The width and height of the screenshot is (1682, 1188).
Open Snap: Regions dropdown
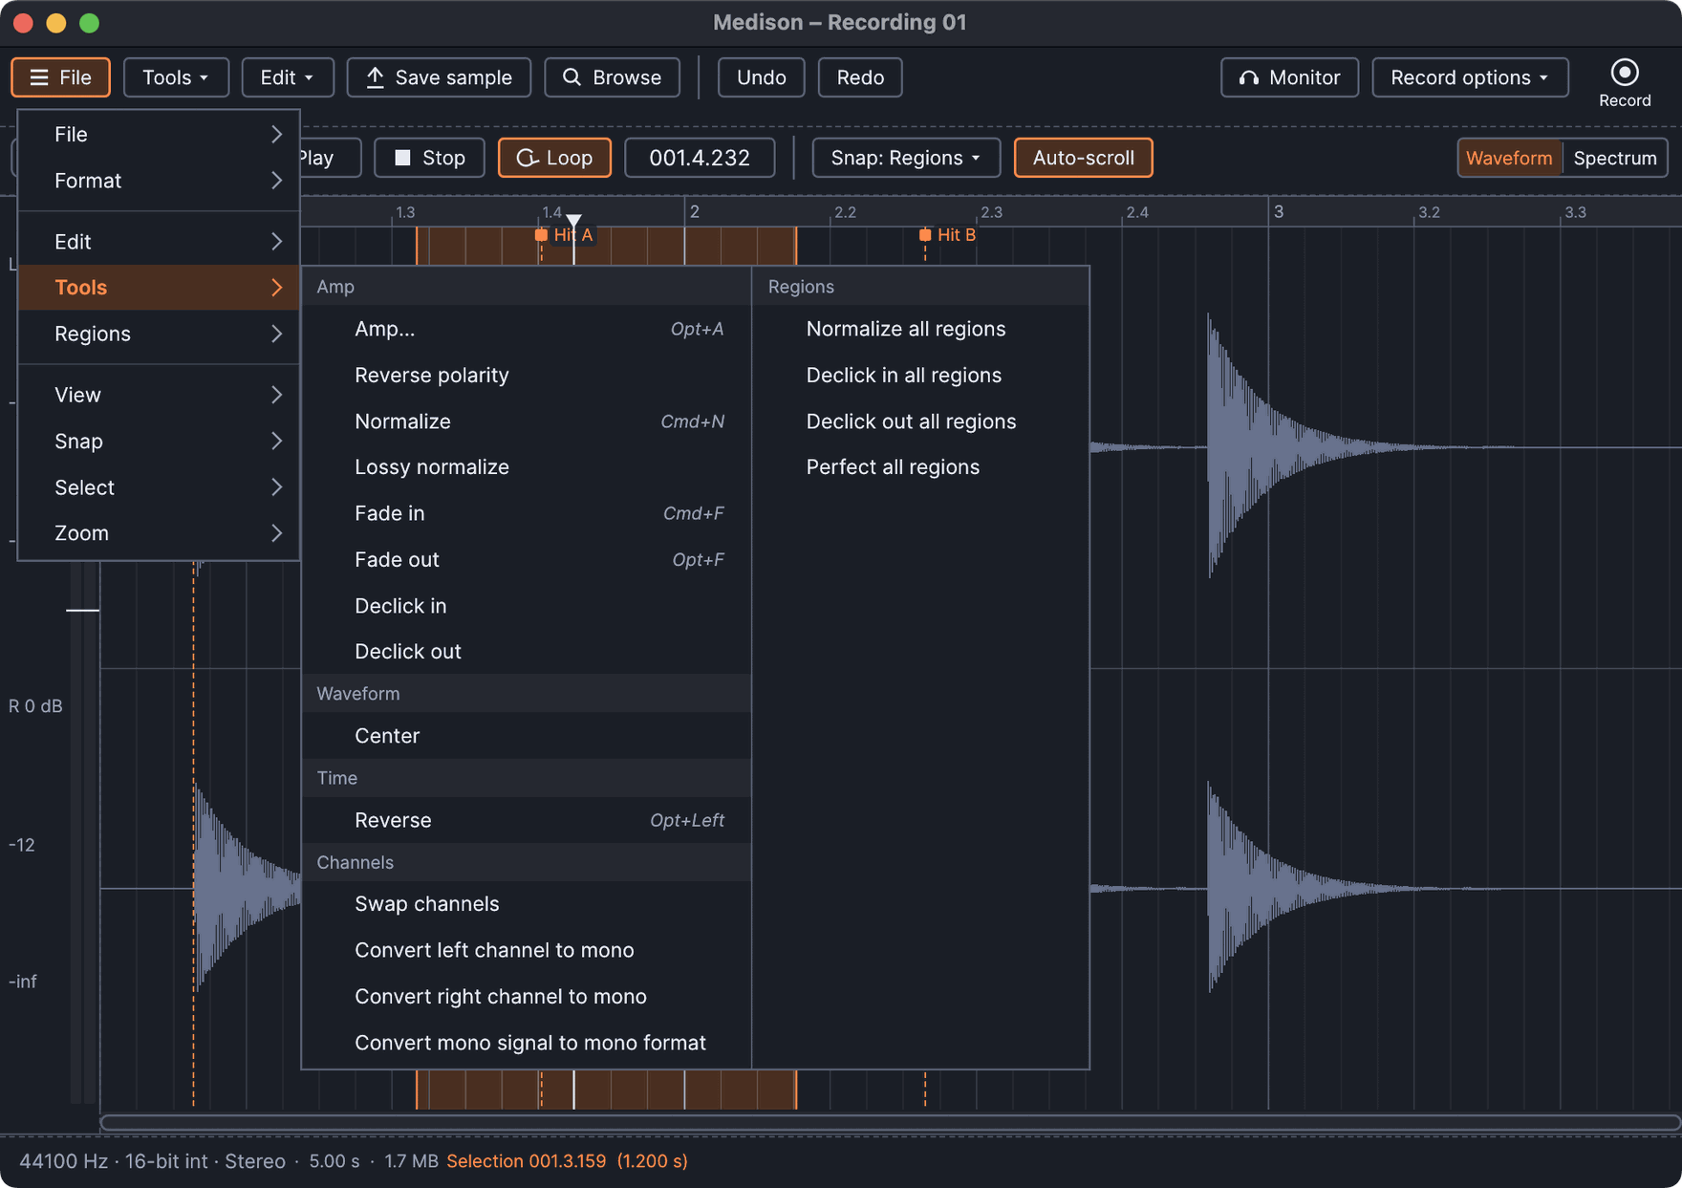pos(906,158)
